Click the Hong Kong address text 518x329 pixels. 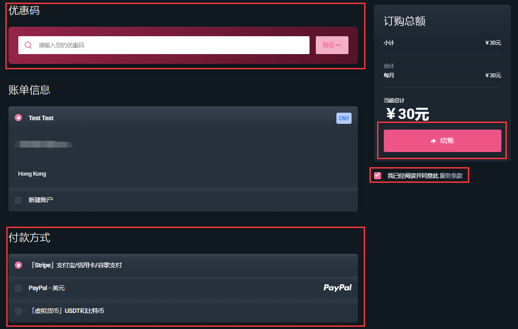click(x=32, y=174)
